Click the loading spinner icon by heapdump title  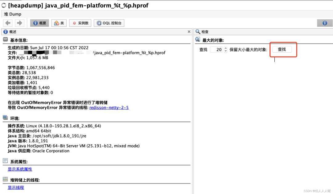pyautogui.click(x=4, y=5)
